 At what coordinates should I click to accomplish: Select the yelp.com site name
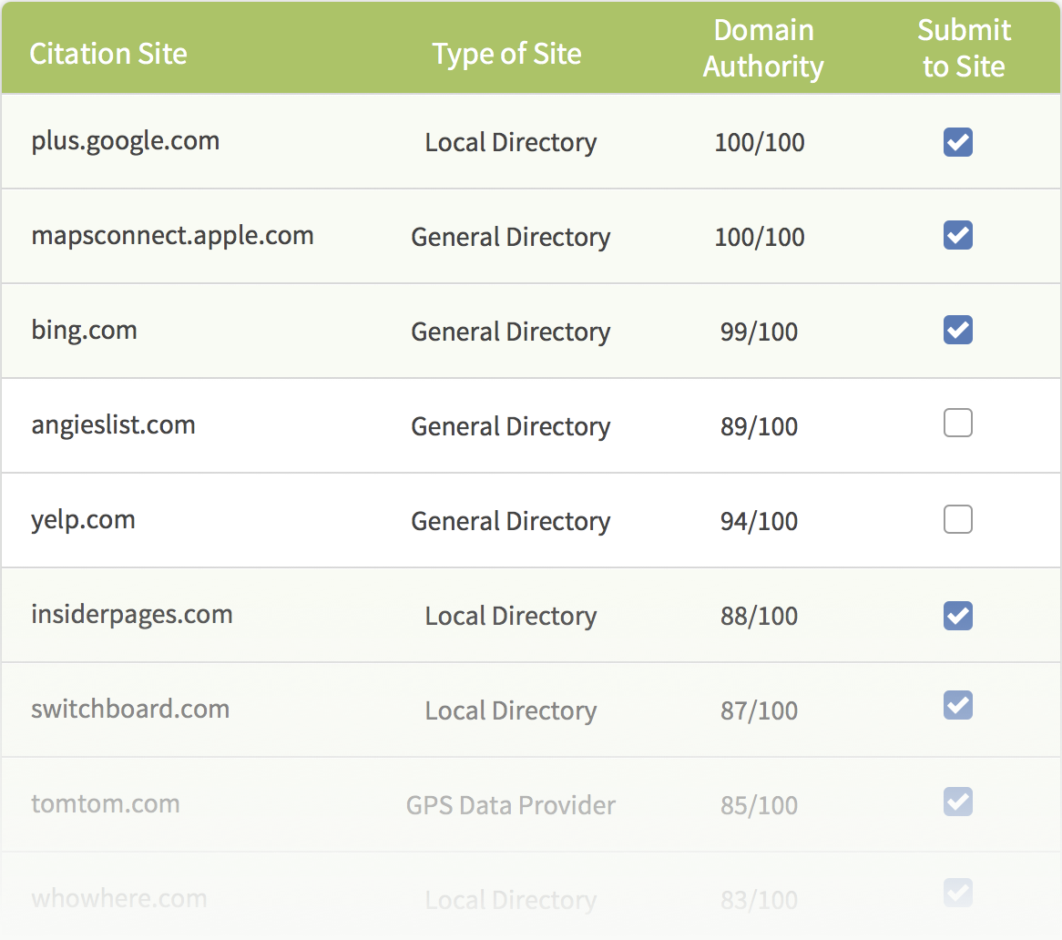83,520
